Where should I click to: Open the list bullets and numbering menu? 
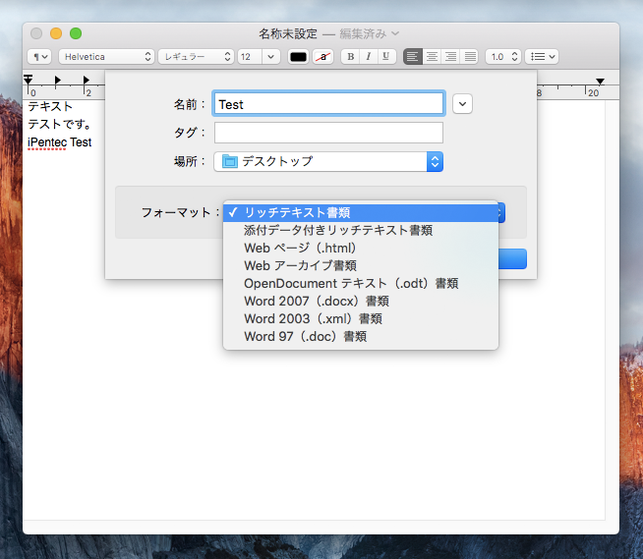tap(542, 57)
